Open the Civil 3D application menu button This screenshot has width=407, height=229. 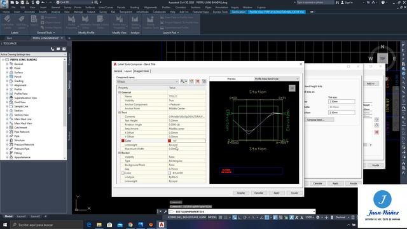pyautogui.click(x=4, y=4)
